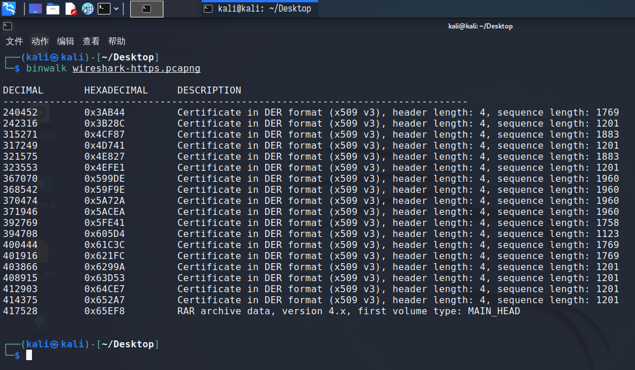Screen dimensions: 635x370
Task: Open the 帮助 (Help) menu
Action: click(117, 41)
